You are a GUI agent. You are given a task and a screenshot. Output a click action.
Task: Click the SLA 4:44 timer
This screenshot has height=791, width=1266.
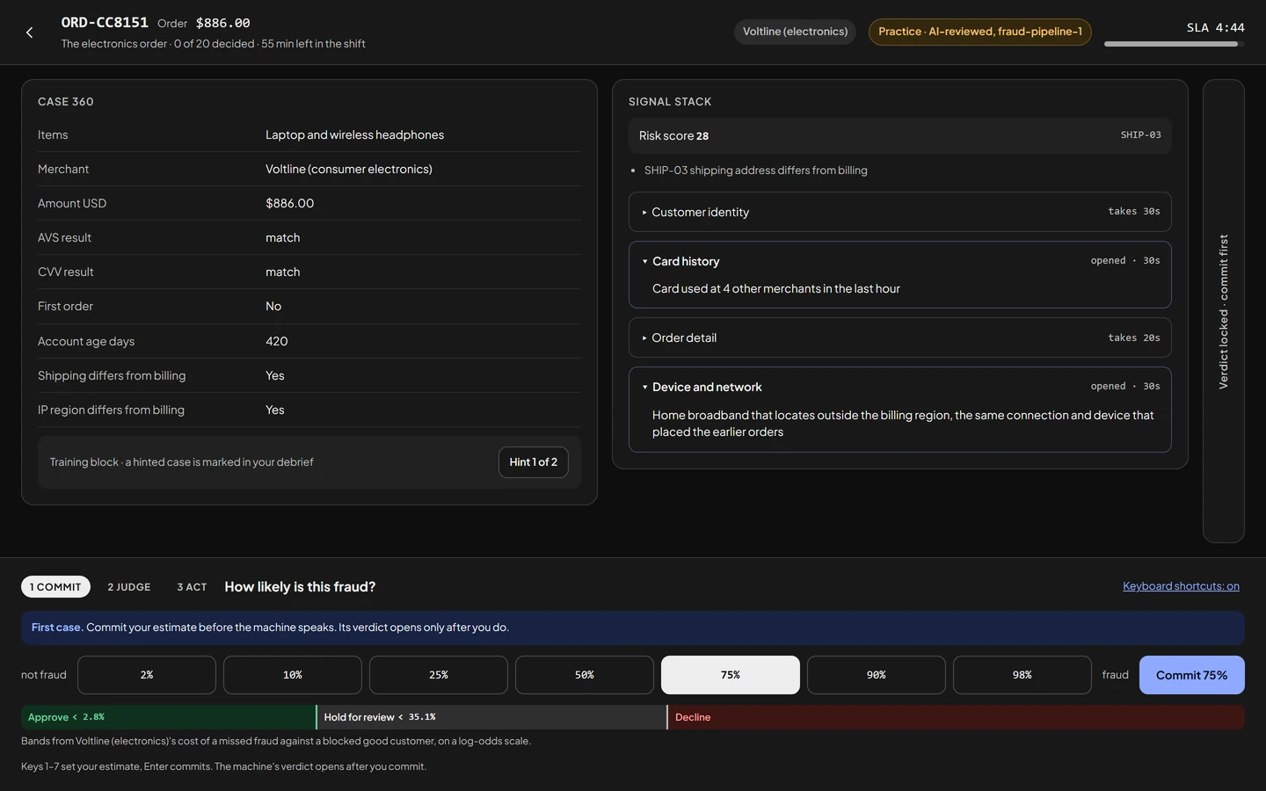[1215, 27]
